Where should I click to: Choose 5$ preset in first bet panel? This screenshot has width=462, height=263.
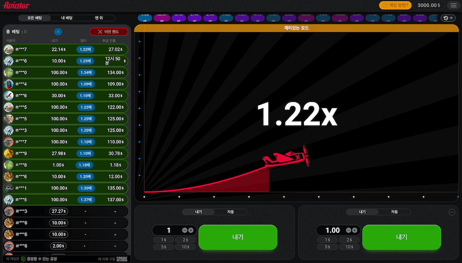click(x=164, y=247)
